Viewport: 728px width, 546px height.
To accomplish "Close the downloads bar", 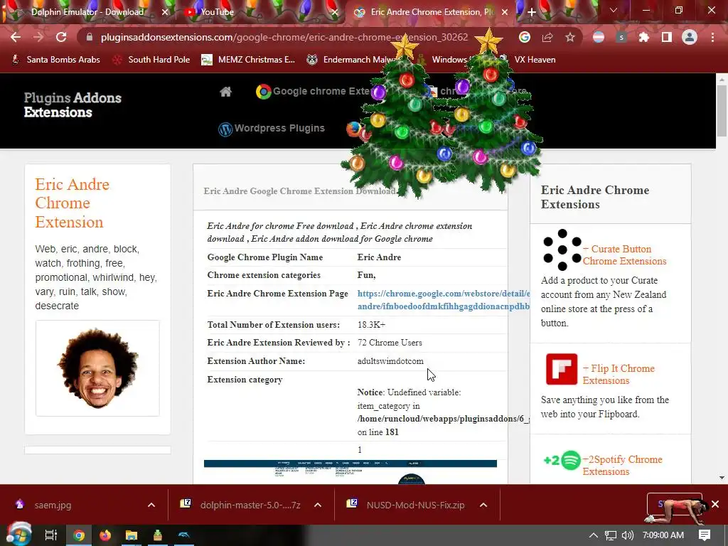I will [715, 504].
